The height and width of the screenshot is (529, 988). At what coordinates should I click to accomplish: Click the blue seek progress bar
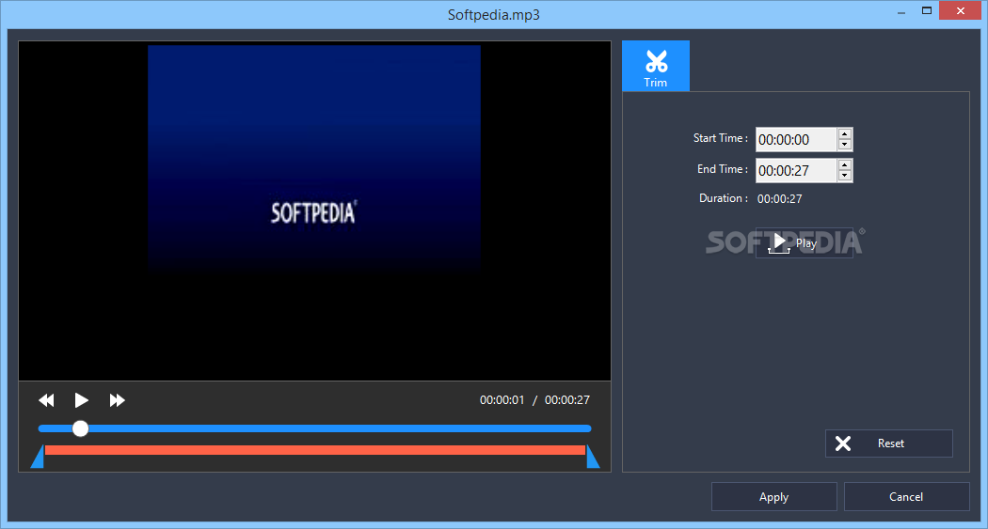coord(314,428)
